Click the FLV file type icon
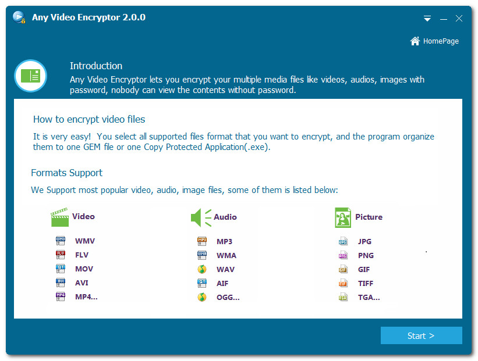478x361 pixels. 61,255
